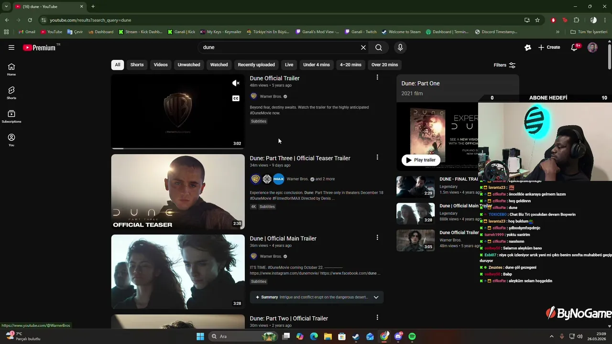Reload the page in Chrome
The height and width of the screenshot is (344, 612).
click(x=30, y=20)
